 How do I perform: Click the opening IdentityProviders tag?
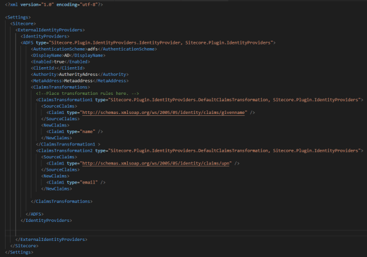pos(45,36)
